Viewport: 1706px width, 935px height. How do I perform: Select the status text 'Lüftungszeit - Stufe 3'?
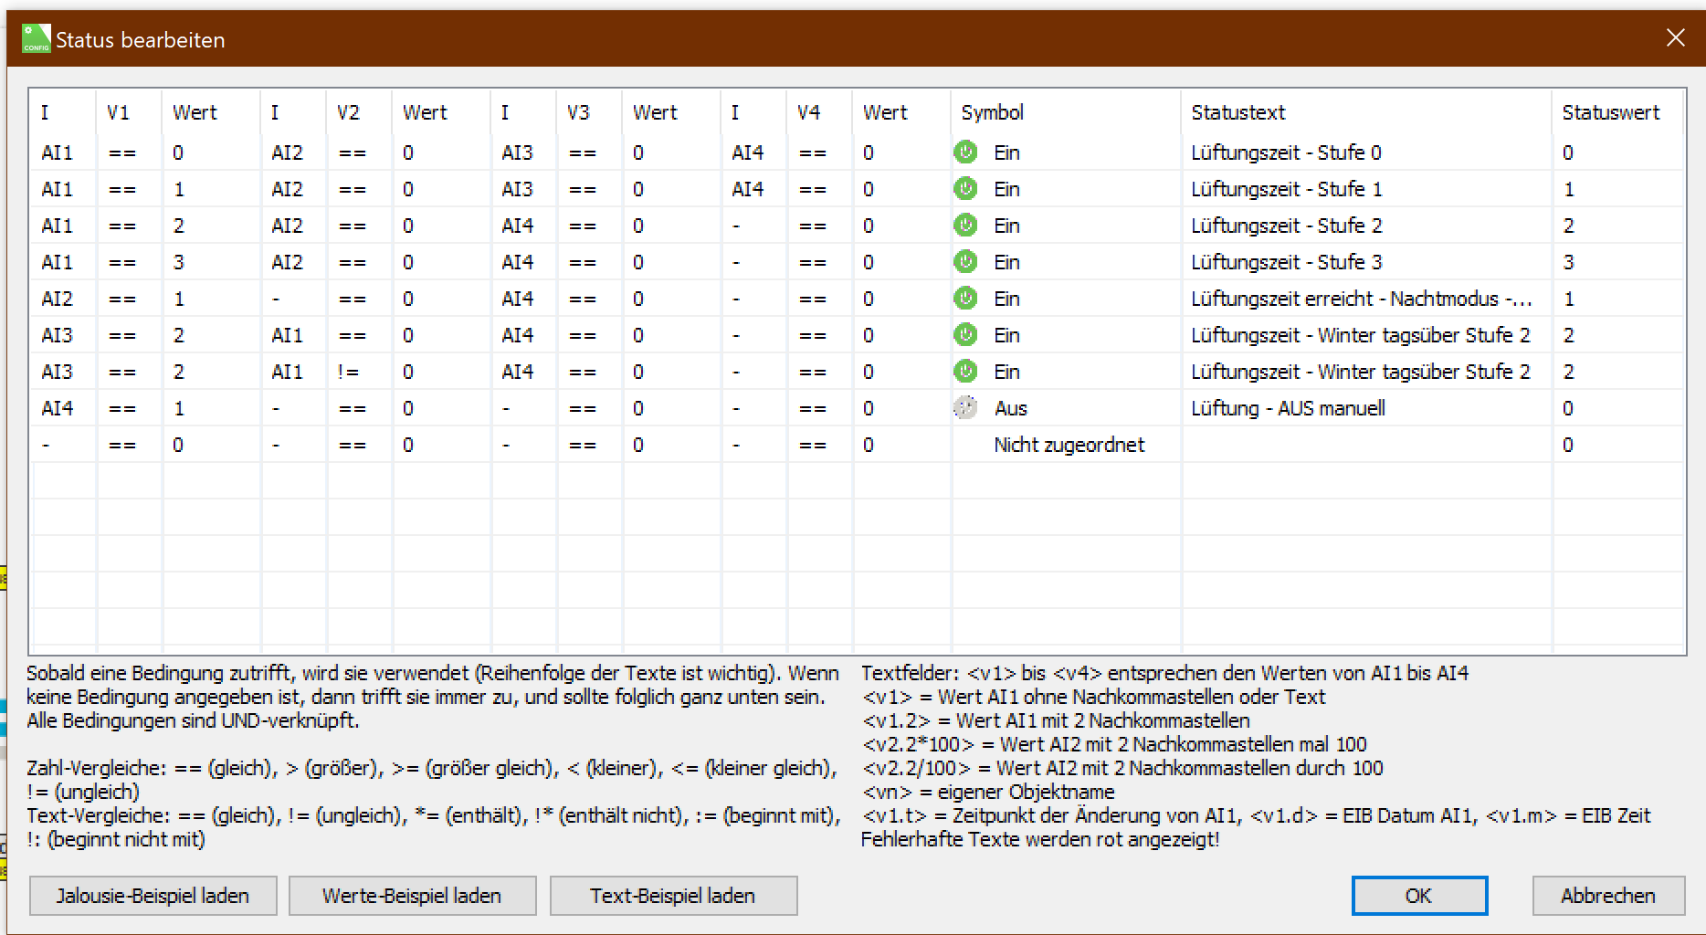pos(1286,262)
